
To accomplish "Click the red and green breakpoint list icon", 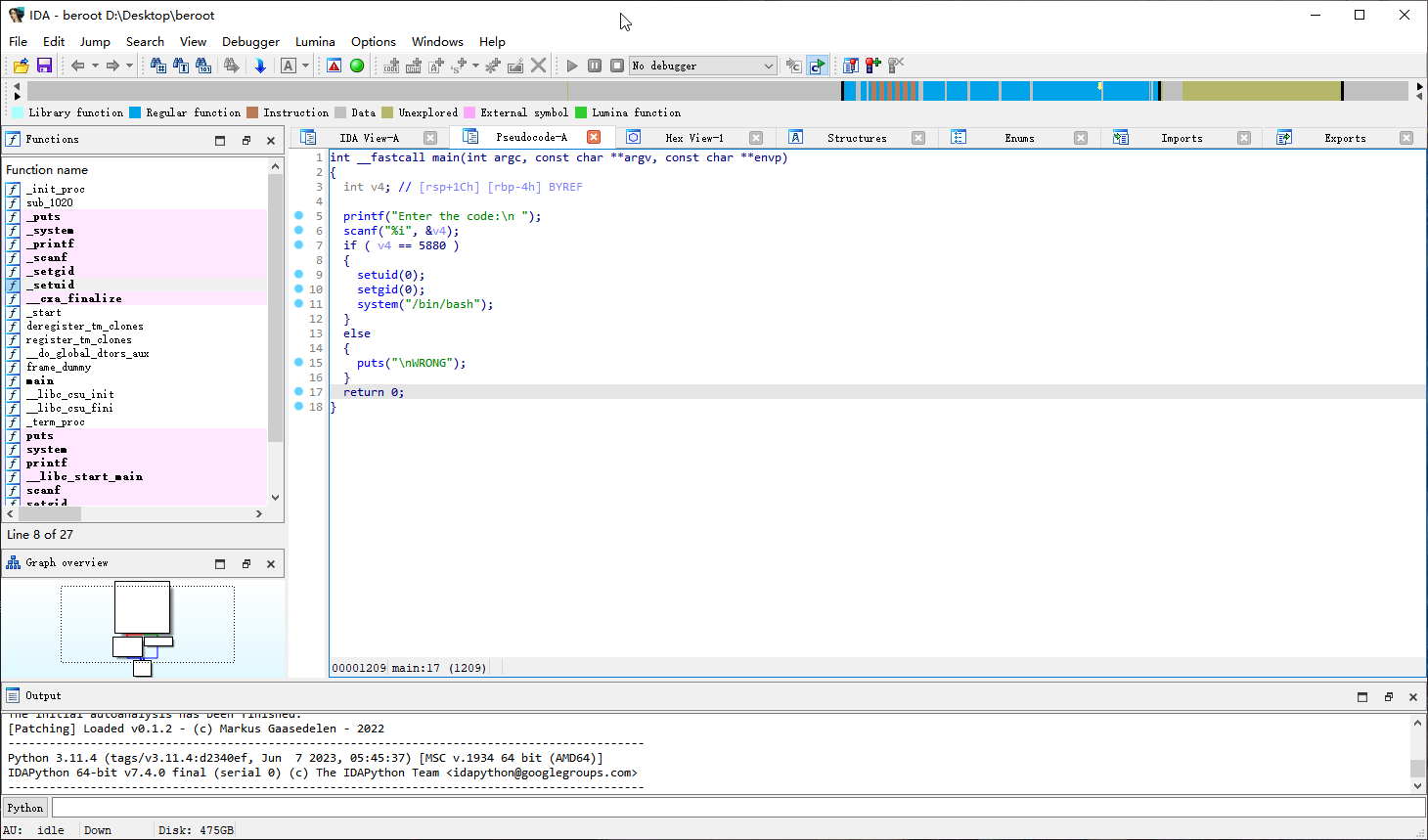I will click(x=873, y=66).
